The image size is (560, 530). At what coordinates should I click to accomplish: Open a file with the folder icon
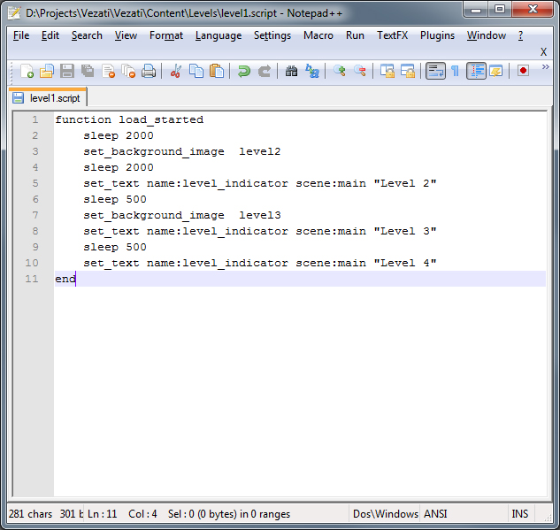(46, 71)
